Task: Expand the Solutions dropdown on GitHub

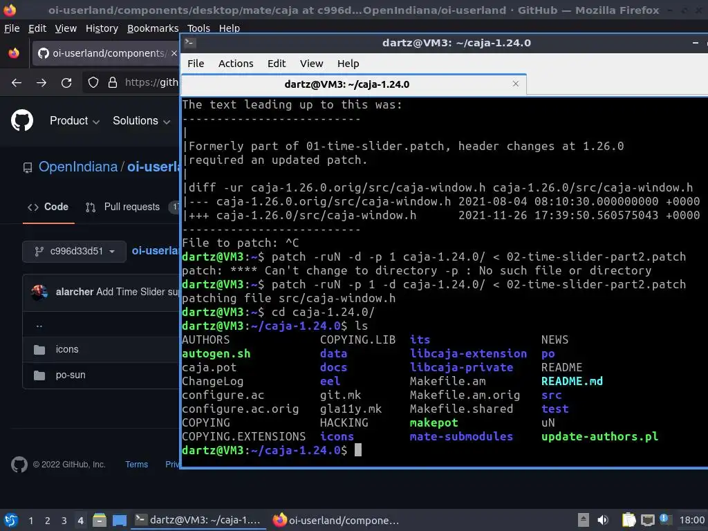Action: 141,120
